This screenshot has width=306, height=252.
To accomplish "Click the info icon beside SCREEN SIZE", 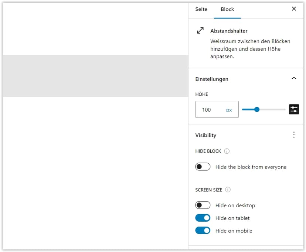I will [228, 190].
